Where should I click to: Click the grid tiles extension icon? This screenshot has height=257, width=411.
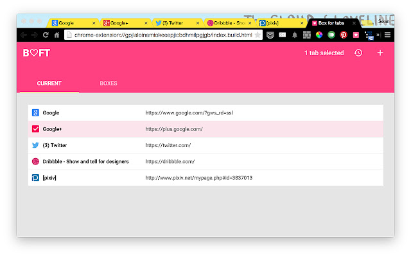click(307, 35)
